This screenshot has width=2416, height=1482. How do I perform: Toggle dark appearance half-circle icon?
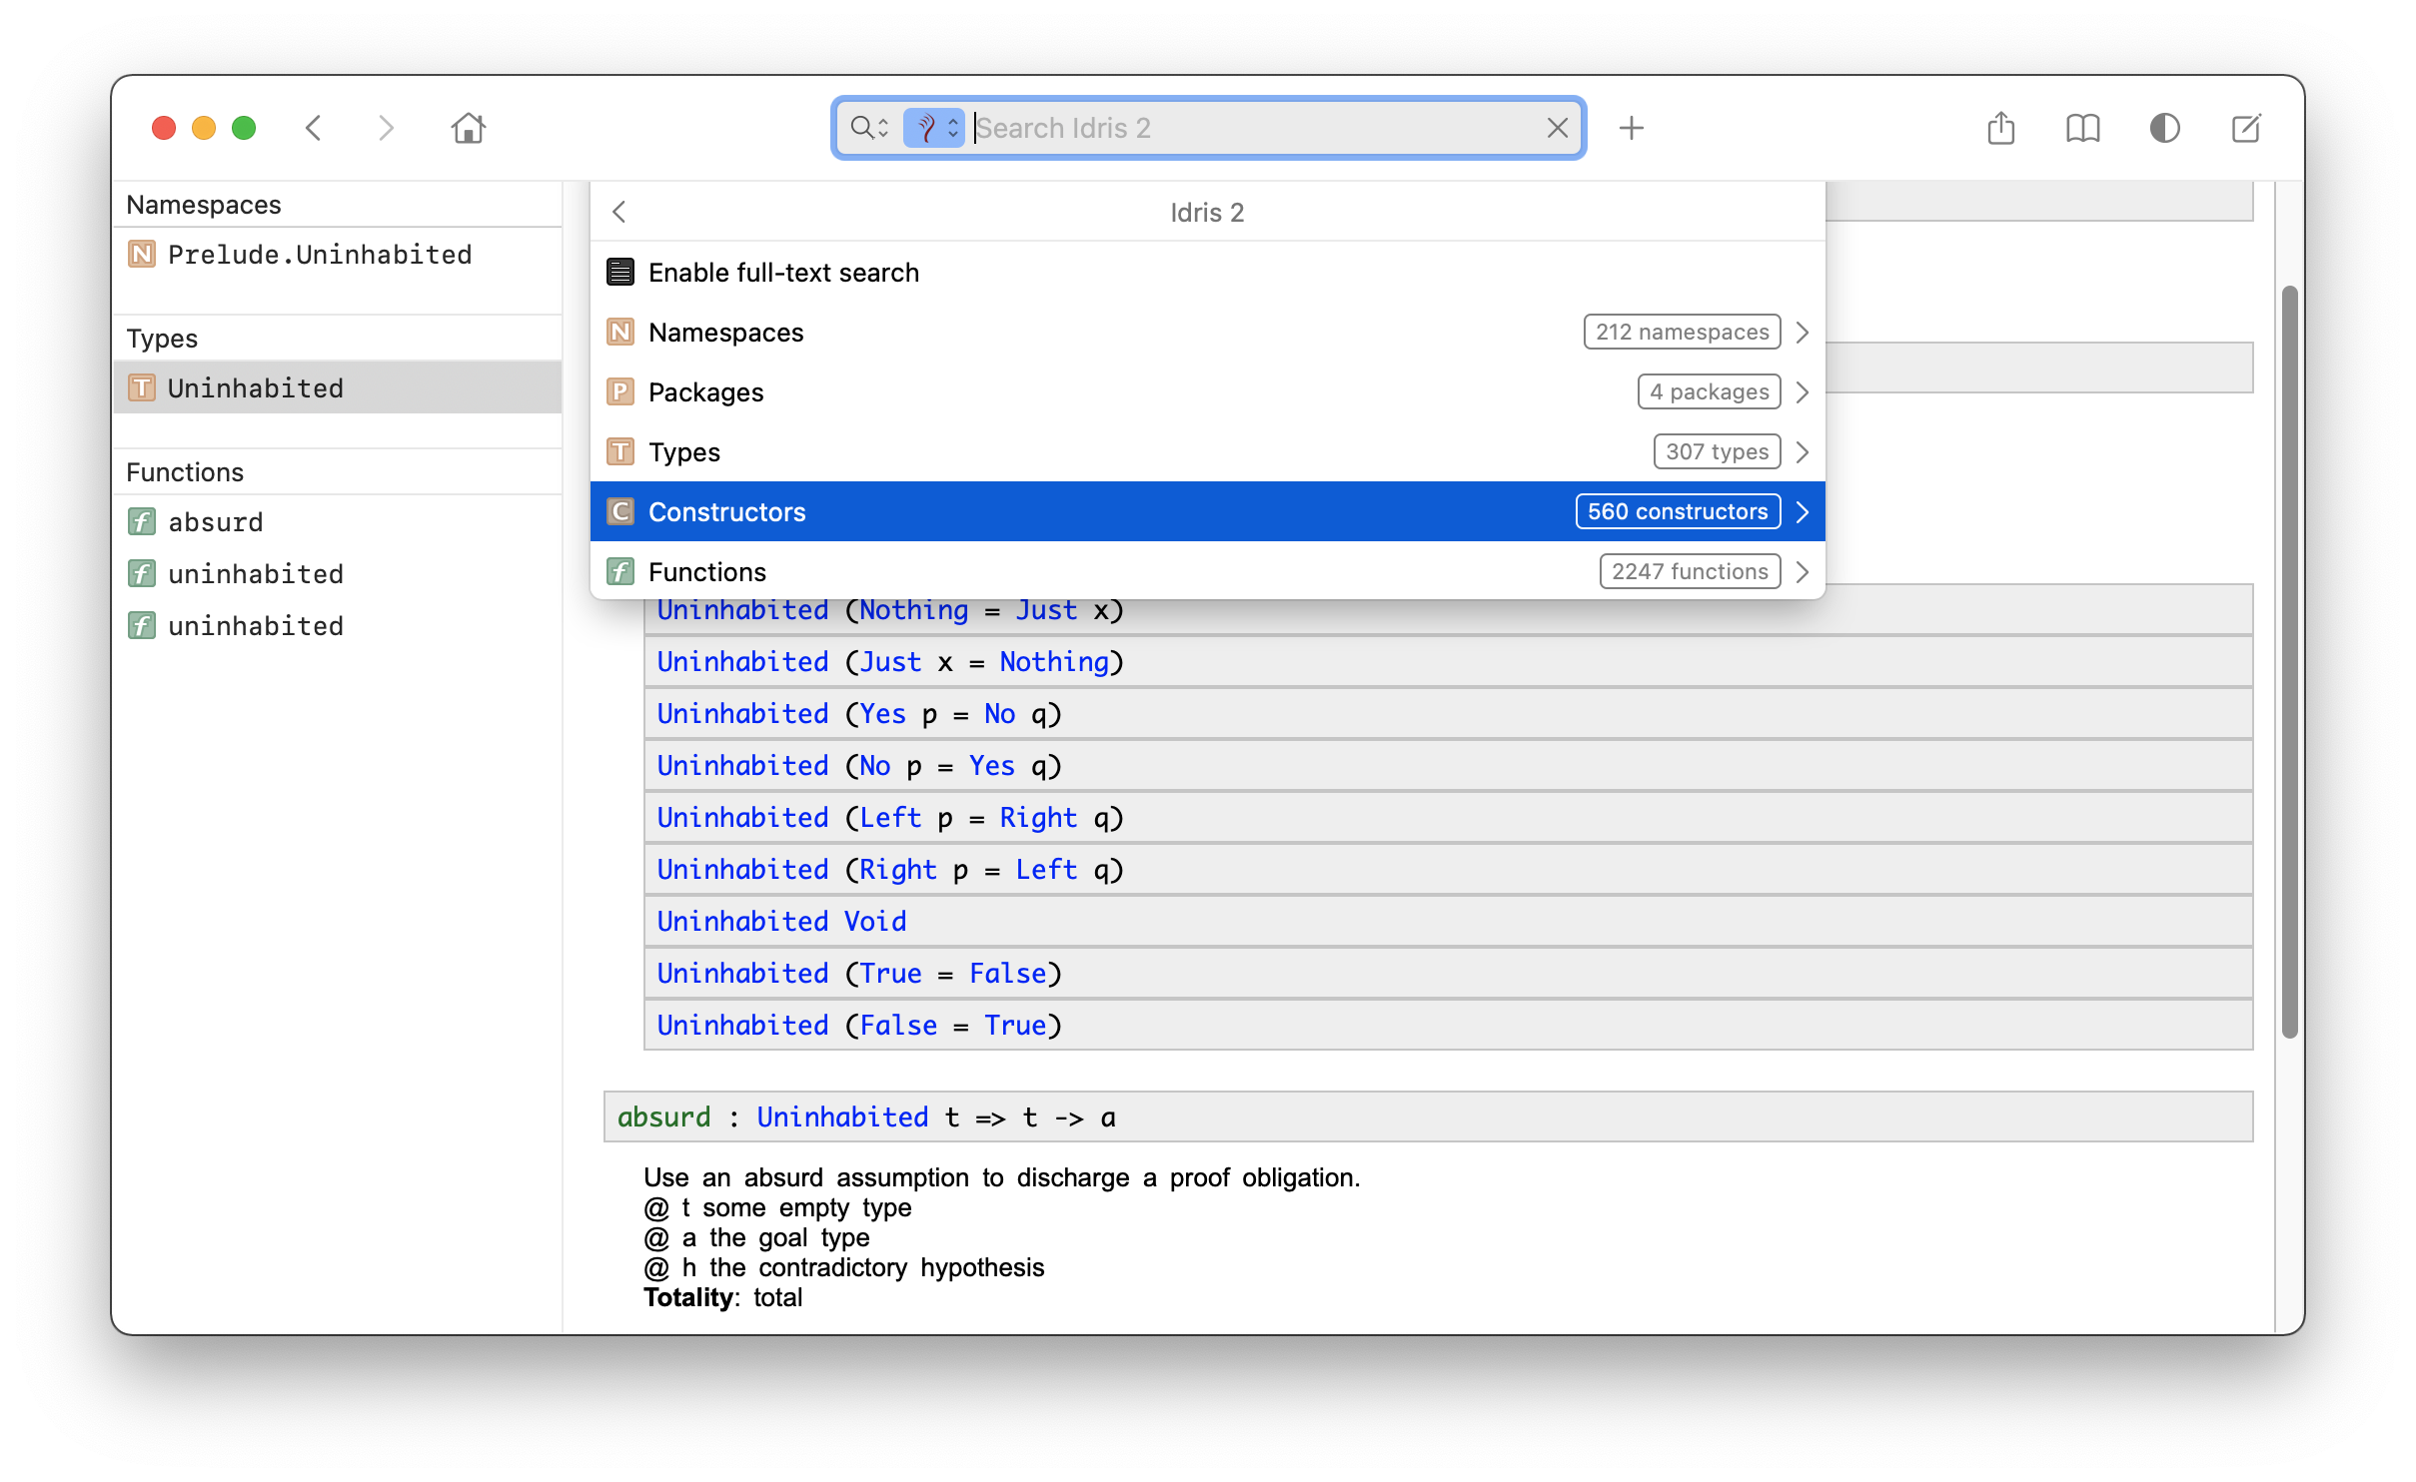(x=2164, y=128)
